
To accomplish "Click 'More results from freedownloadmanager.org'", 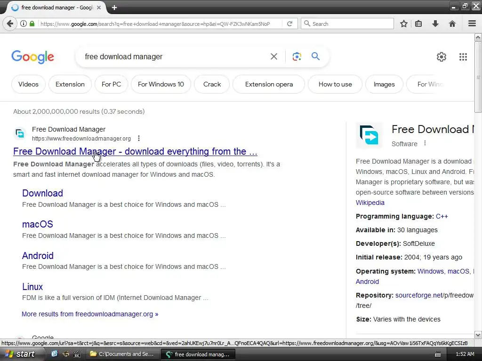I will point(90,314).
